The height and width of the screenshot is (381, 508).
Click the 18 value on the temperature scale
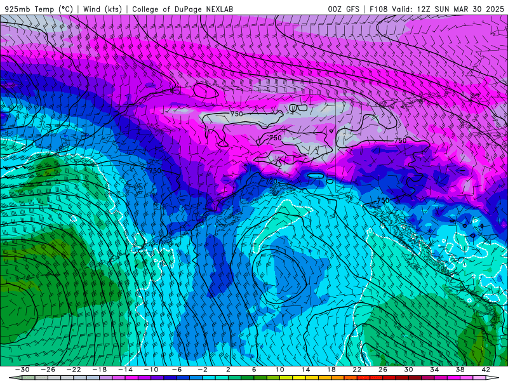click(331, 370)
